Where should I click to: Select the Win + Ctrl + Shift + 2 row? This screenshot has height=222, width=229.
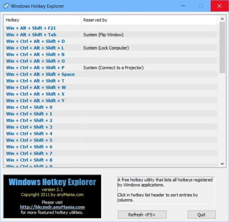pyautogui.click(x=110, y=120)
